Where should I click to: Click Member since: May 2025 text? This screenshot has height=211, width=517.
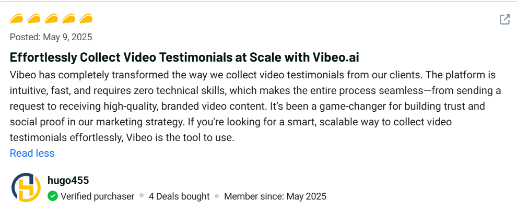click(x=275, y=196)
